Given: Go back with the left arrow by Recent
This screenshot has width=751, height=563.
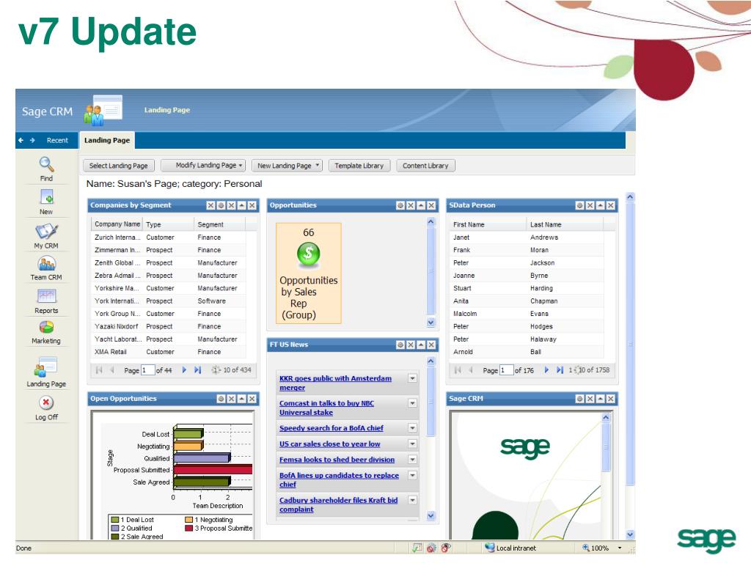Looking at the screenshot, I should 21,140.
